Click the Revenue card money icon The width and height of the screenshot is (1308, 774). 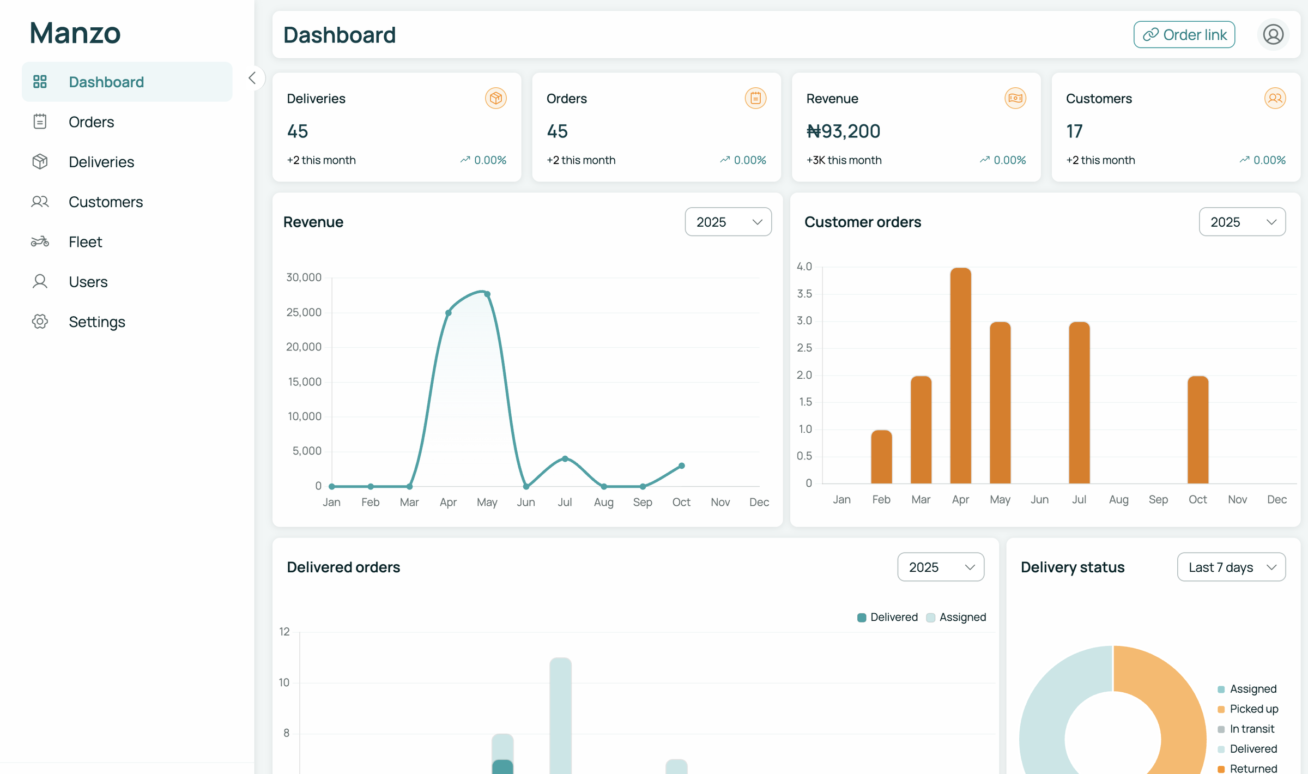[x=1015, y=99]
